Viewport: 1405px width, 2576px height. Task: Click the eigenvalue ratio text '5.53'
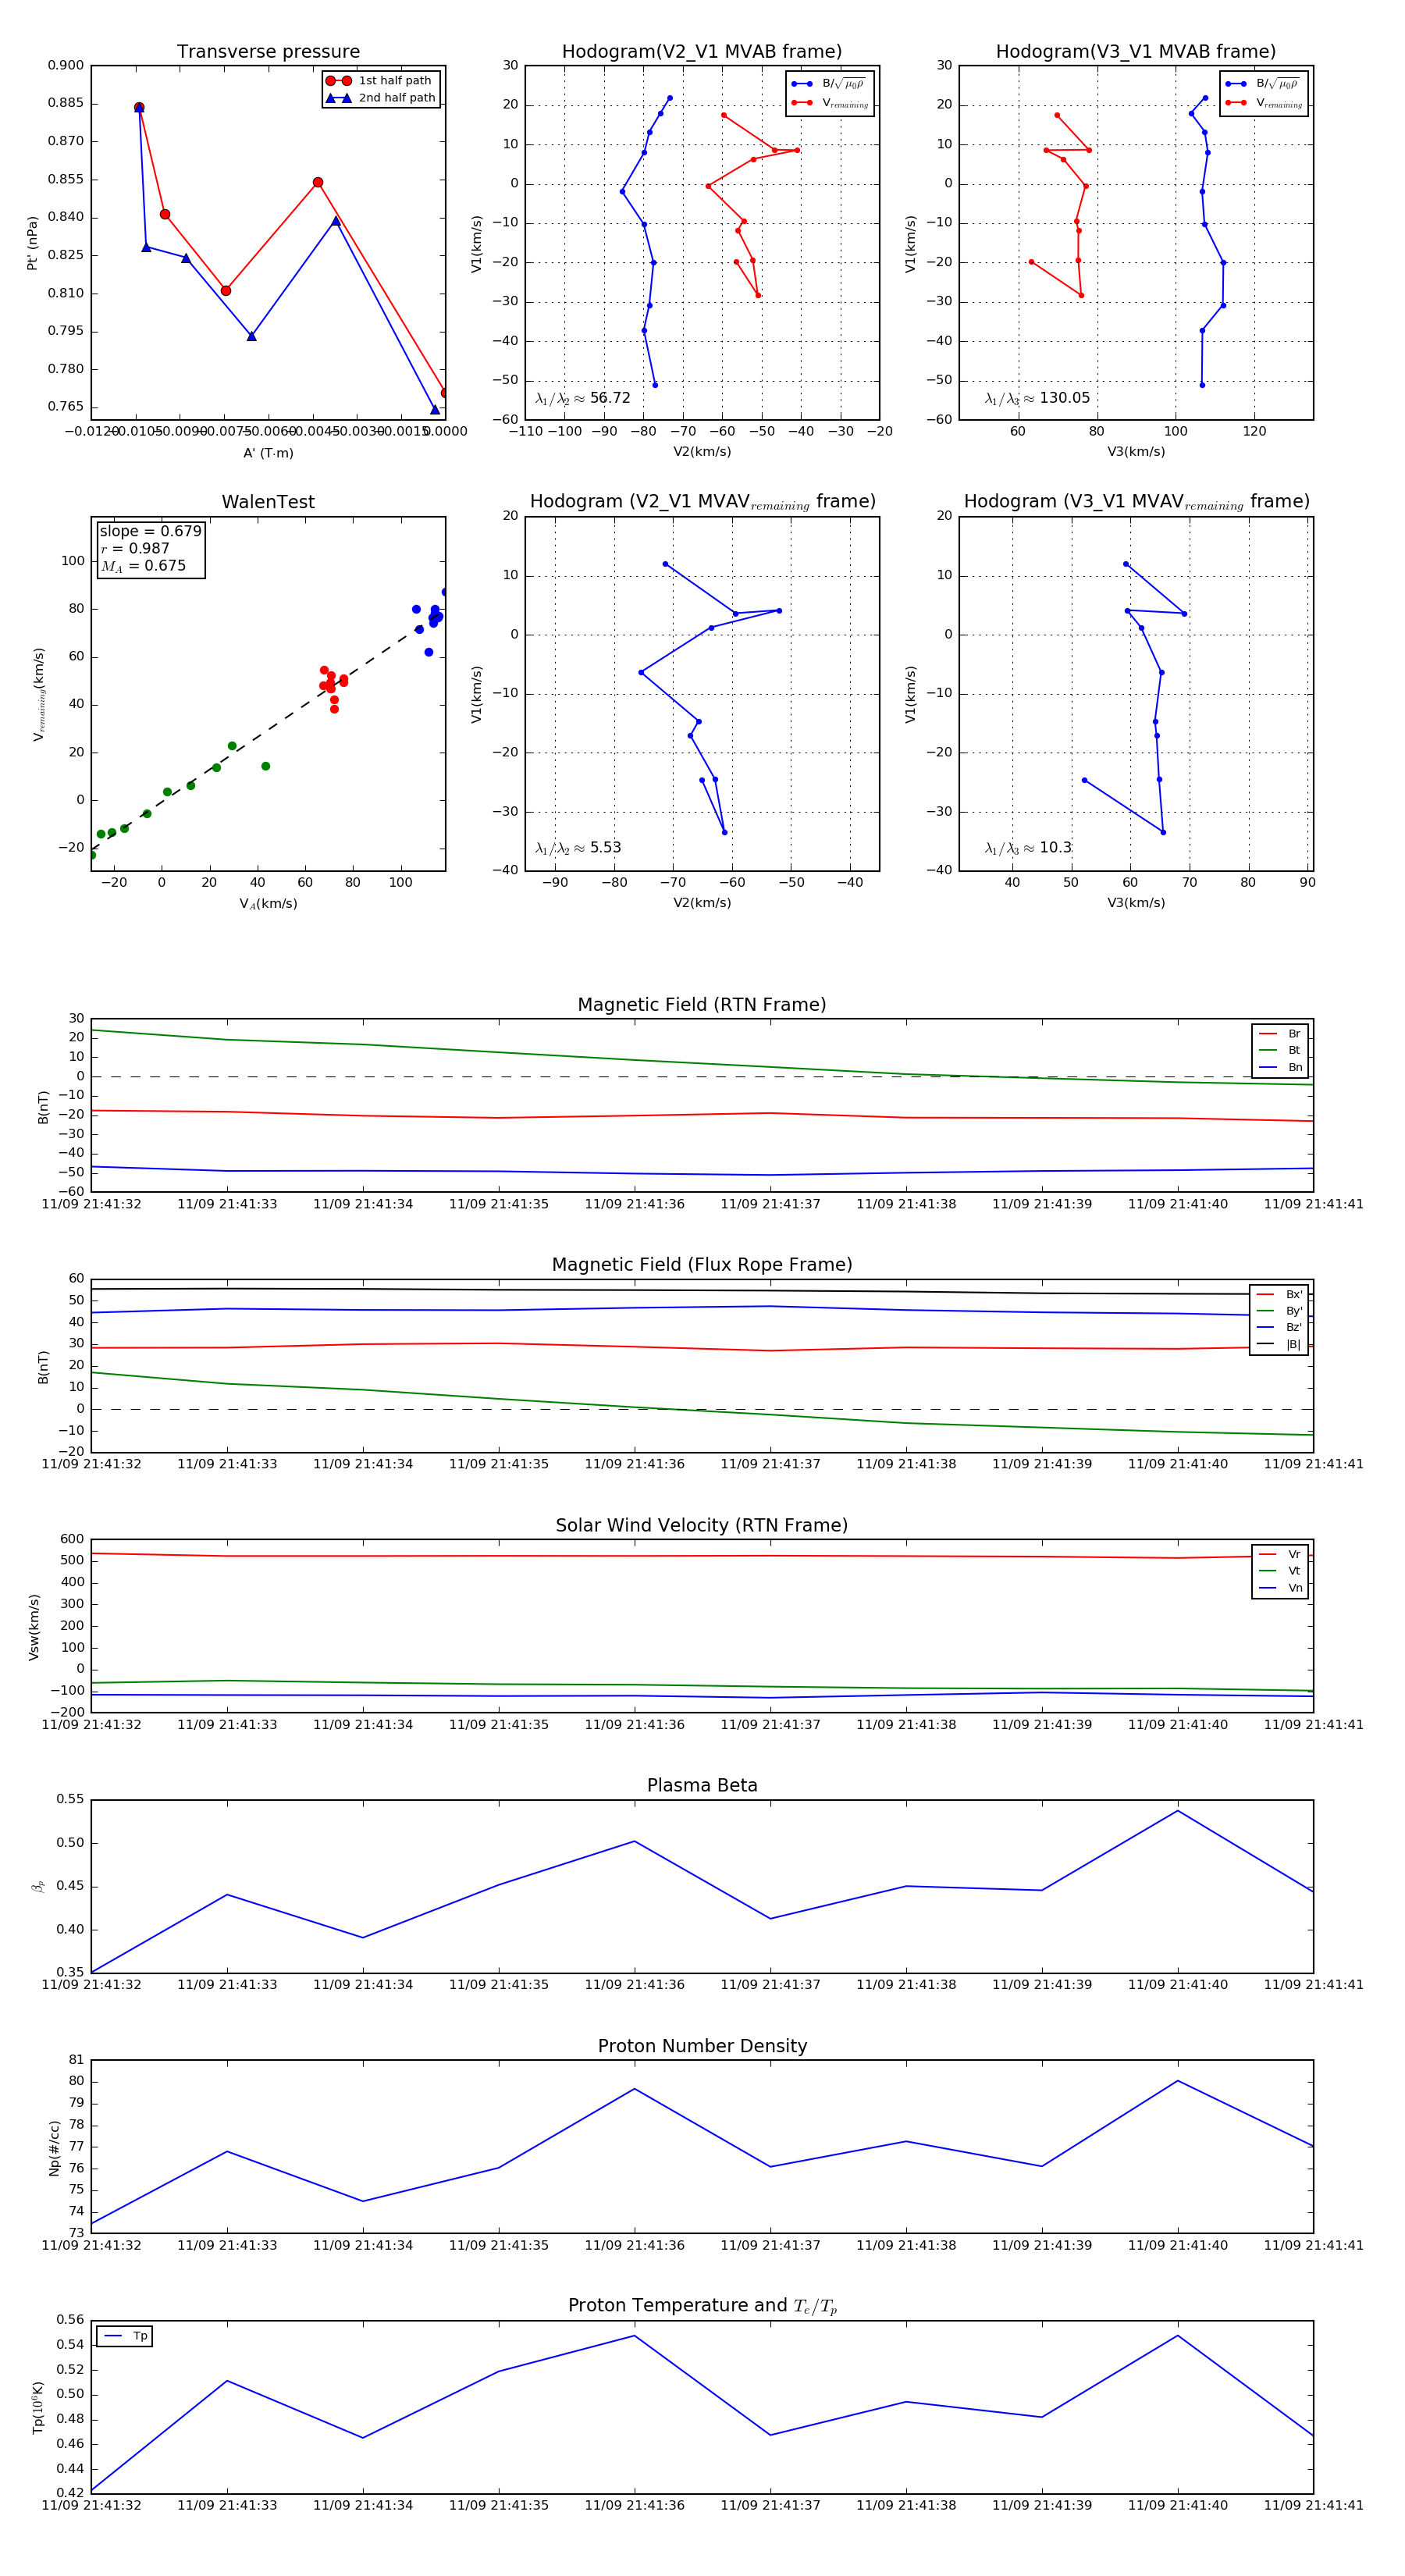click(605, 848)
